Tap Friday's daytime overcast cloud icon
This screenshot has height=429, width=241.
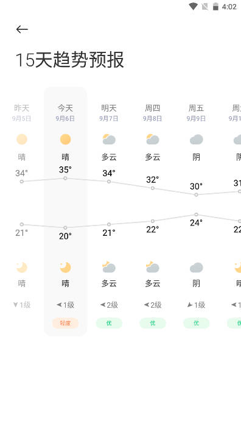(x=196, y=140)
